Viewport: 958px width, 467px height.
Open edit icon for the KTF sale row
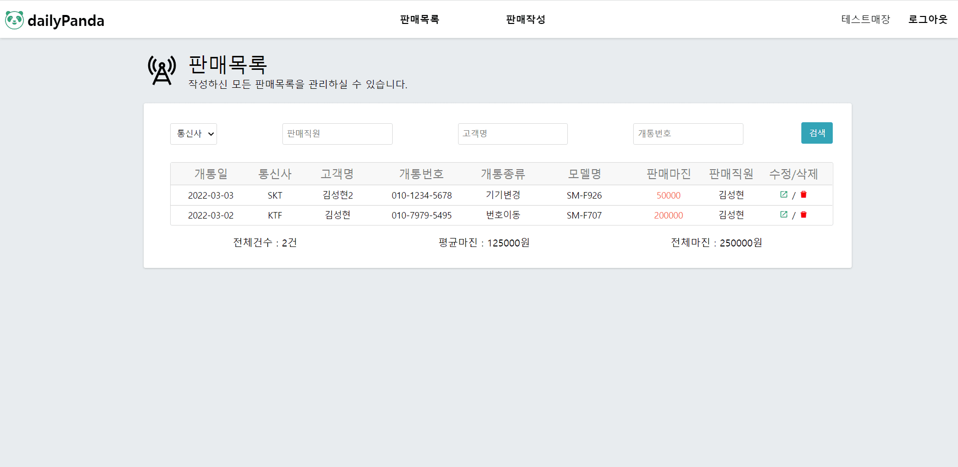(x=784, y=215)
